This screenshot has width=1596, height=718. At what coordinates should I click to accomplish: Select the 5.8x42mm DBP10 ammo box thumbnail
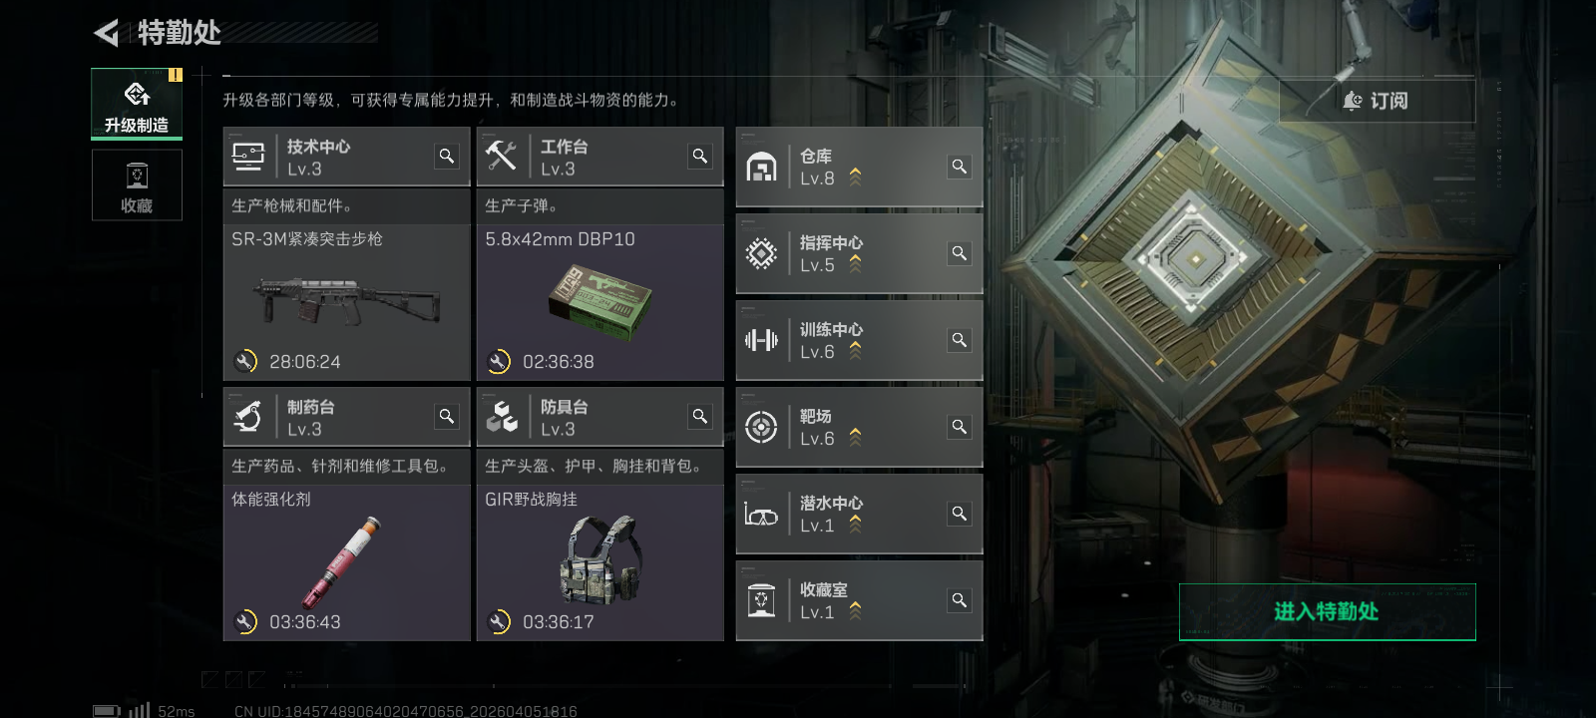[599, 300]
